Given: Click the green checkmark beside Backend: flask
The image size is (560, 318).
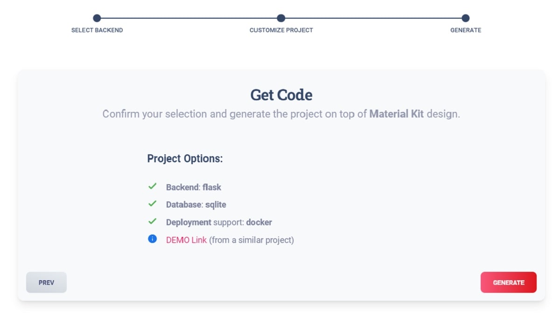Looking at the screenshot, I should pos(152,187).
